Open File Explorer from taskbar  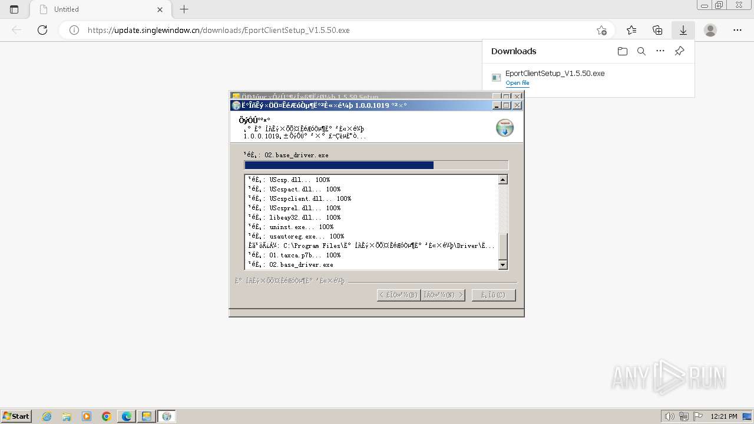67,416
